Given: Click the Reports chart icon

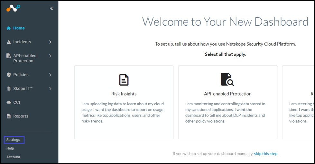Looking at the screenshot, I should [x=9, y=116].
